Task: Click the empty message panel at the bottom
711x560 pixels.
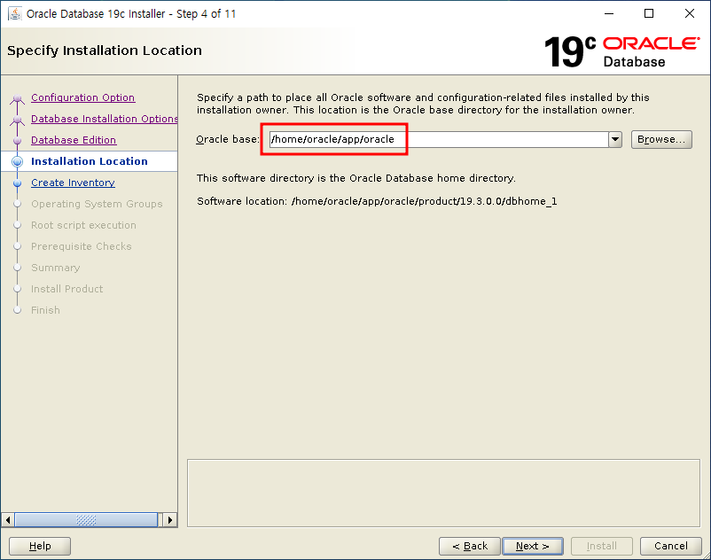Action: pyautogui.click(x=443, y=494)
